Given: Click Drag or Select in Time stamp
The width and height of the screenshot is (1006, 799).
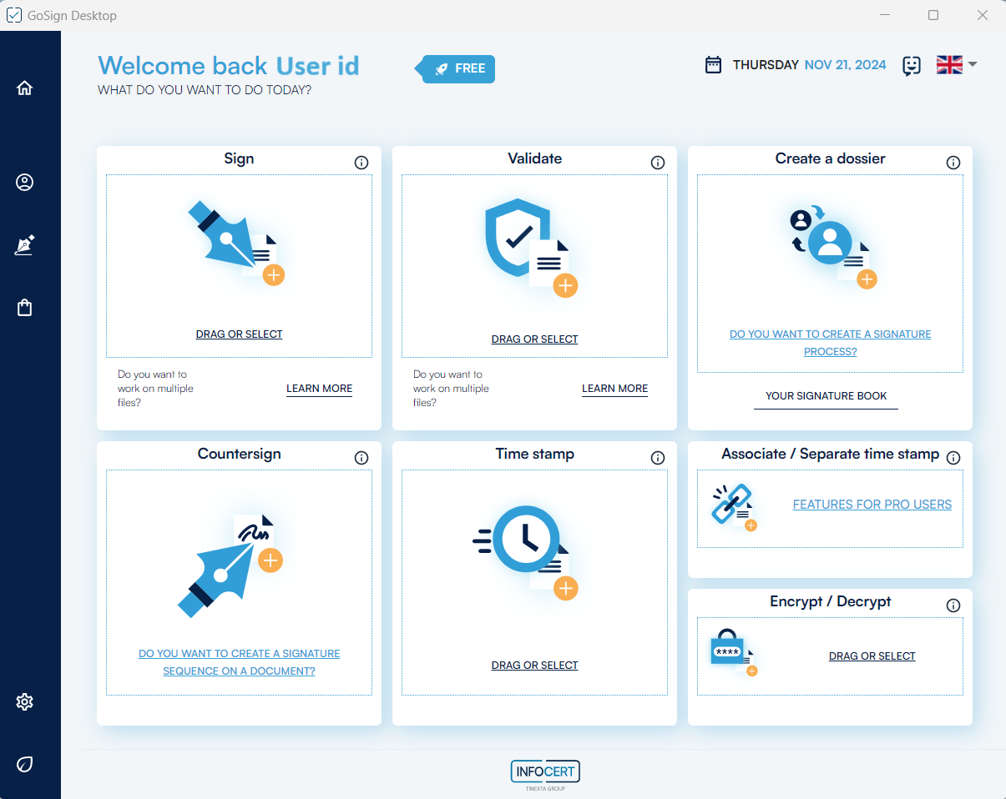Looking at the screenshot, I should pos(534,666).
